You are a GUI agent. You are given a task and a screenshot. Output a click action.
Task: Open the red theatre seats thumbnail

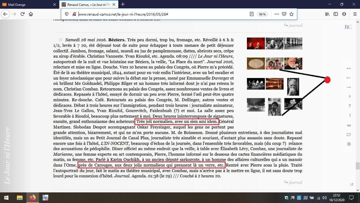256,43
